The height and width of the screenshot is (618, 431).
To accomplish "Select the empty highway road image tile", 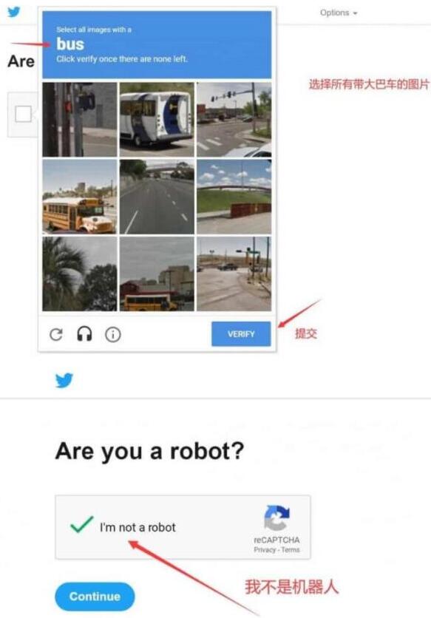I will (x=157, y=197).
